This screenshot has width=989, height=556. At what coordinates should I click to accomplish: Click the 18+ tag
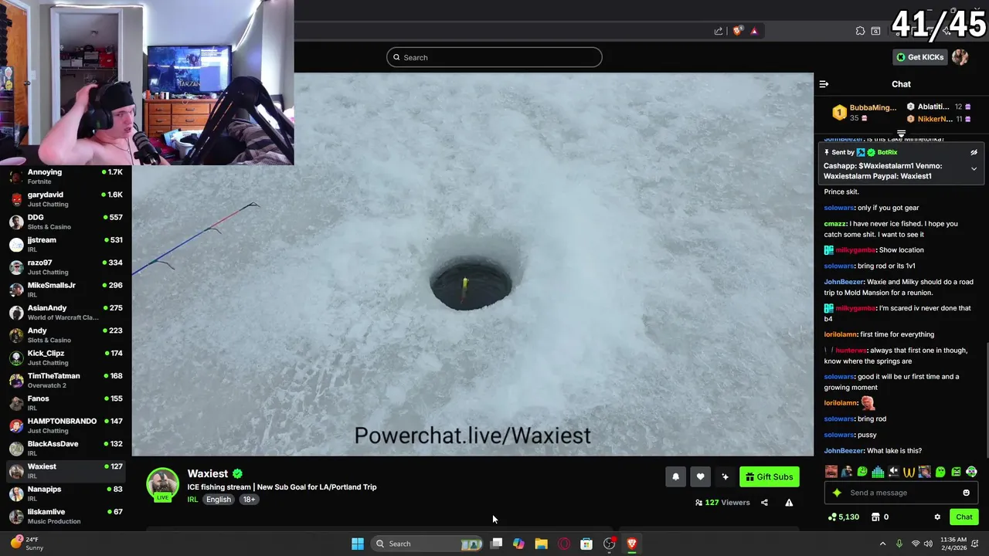249,500
